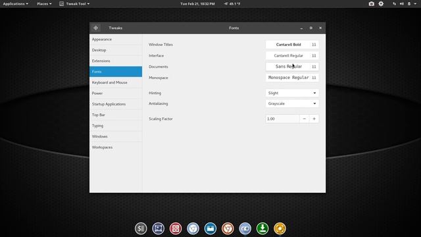
Task: Click the camera screenshot icon in top bar
Action: [371, 4]
